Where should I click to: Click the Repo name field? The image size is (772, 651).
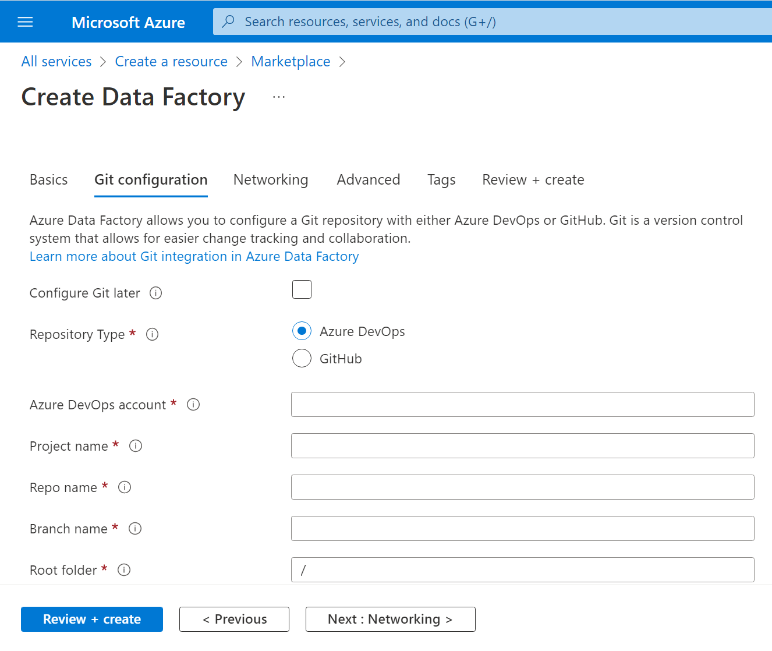point(523,487)
